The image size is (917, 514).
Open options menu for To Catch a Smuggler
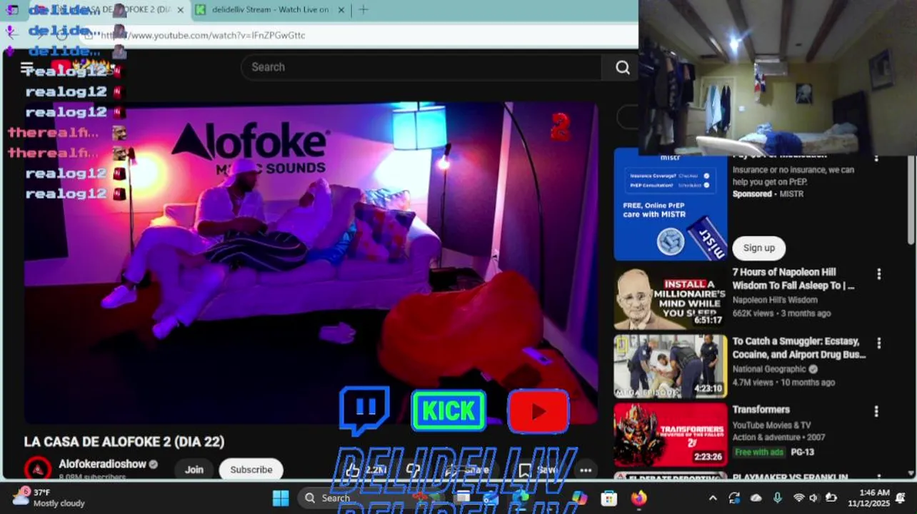[878, 343]
